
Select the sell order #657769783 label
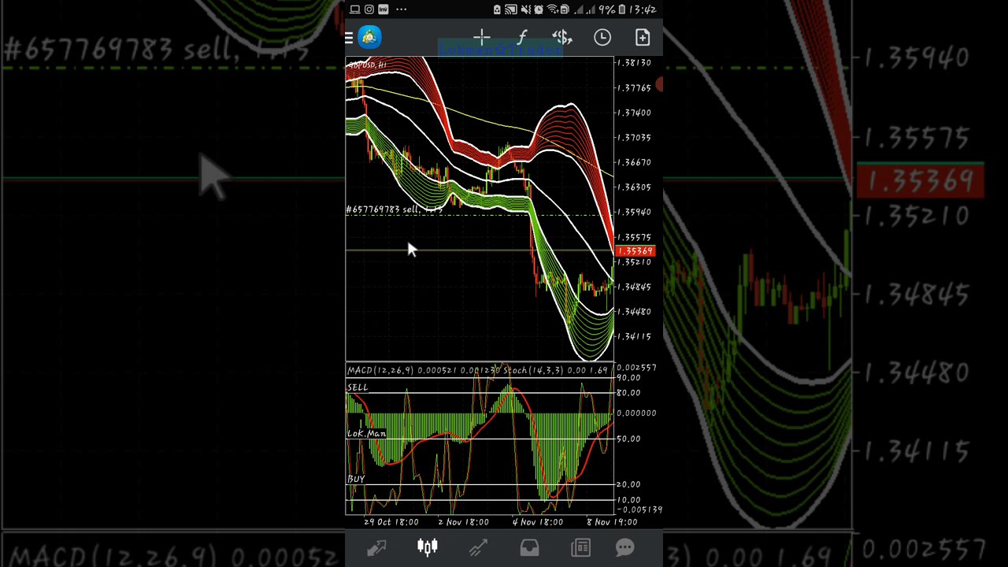coord(395,209)
